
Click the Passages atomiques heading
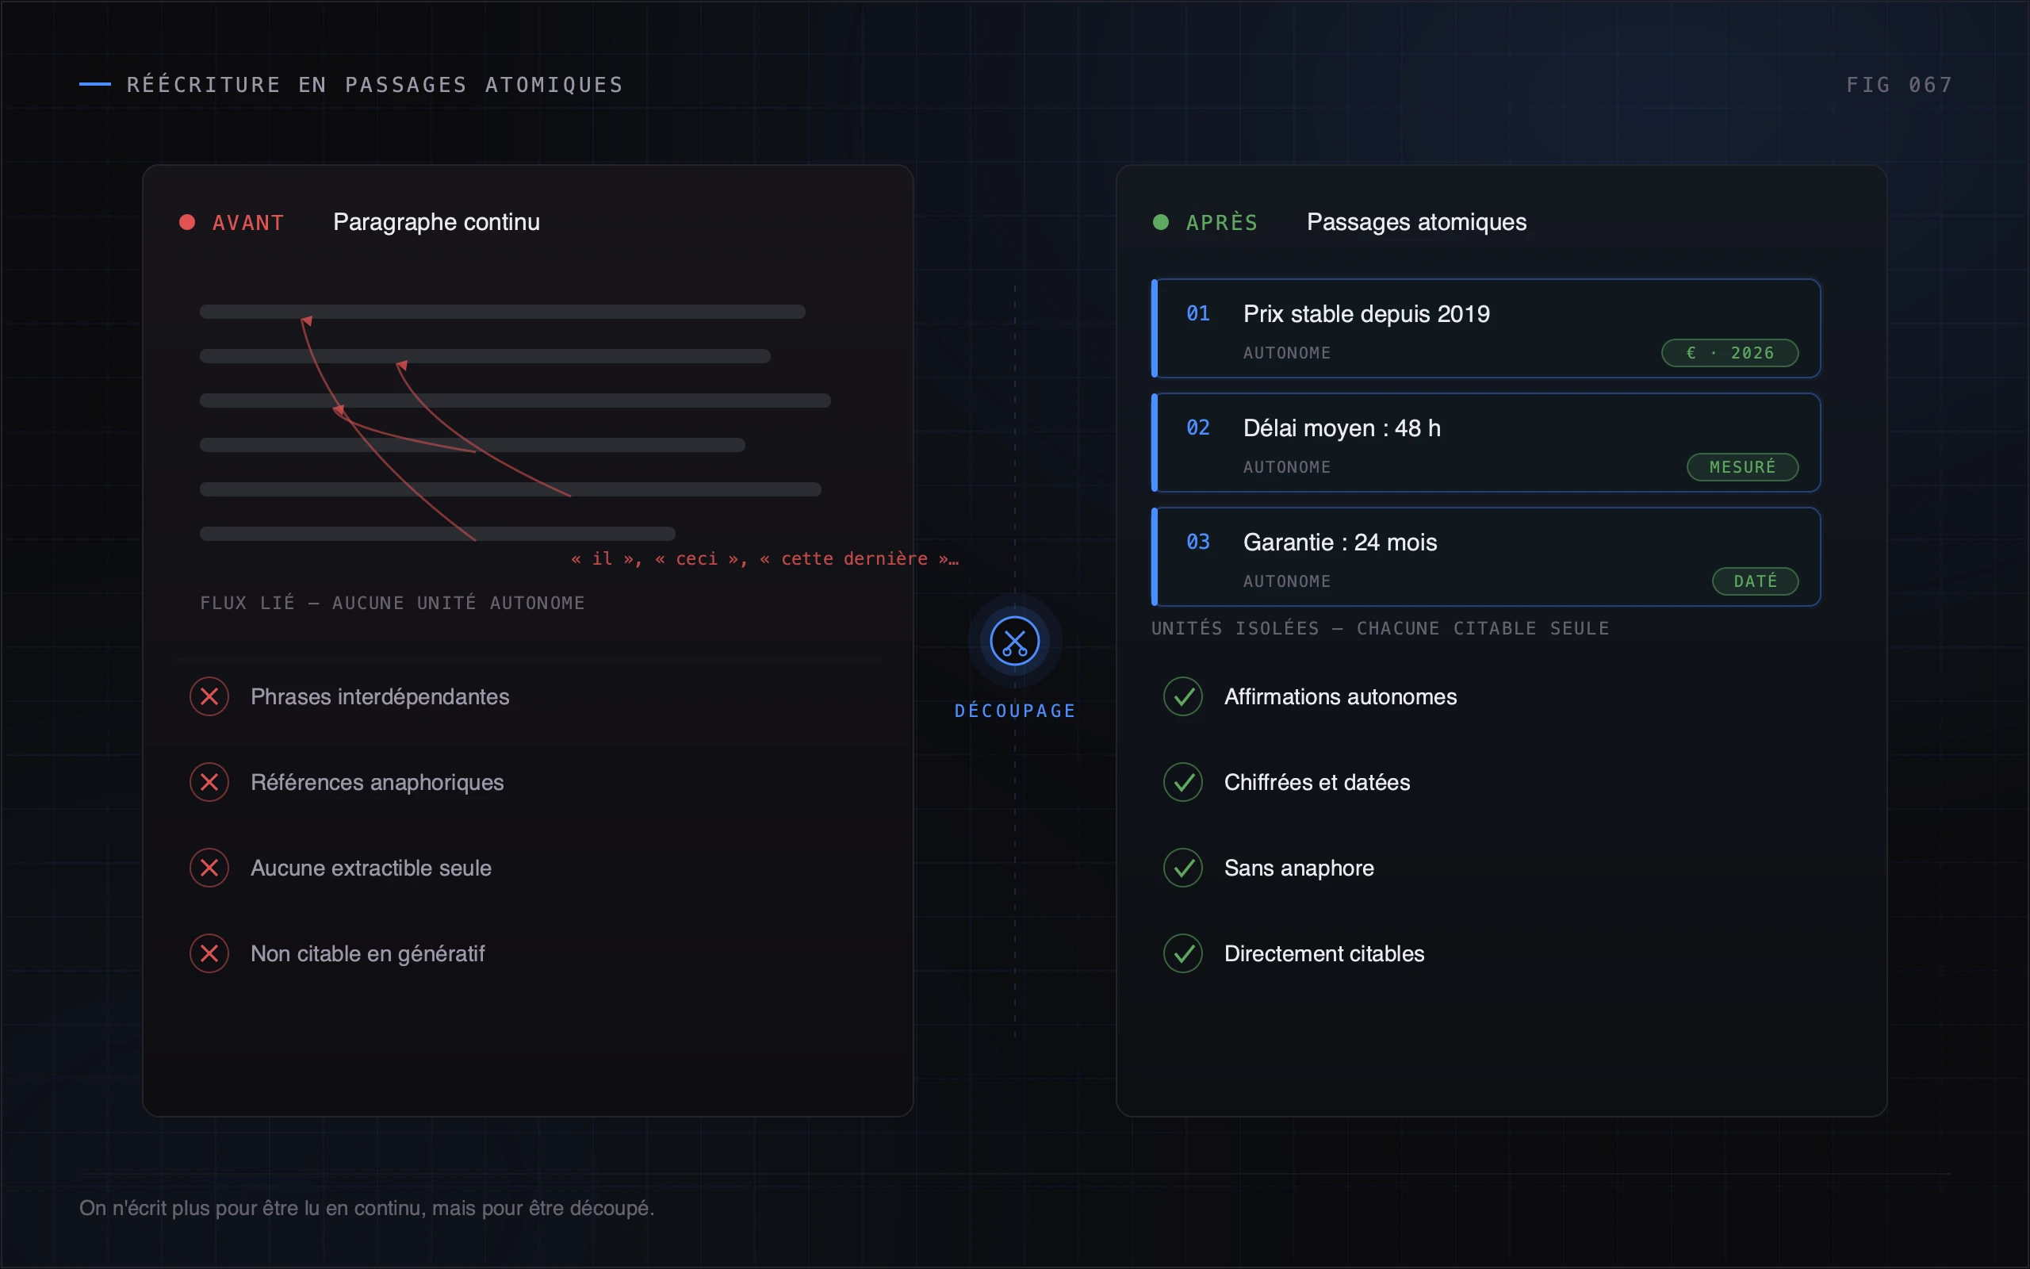coord(1417,222)
